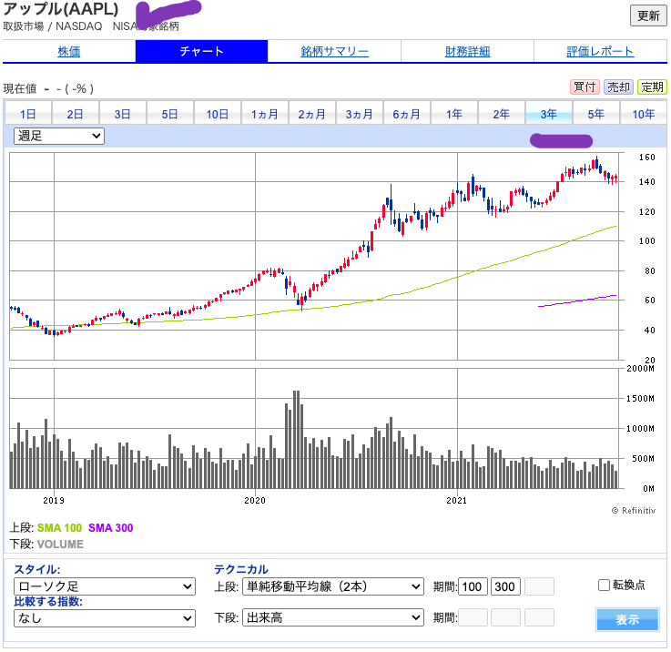Open the 評価レポート tab
Screen dimensions: 671x652
[600, 51]
